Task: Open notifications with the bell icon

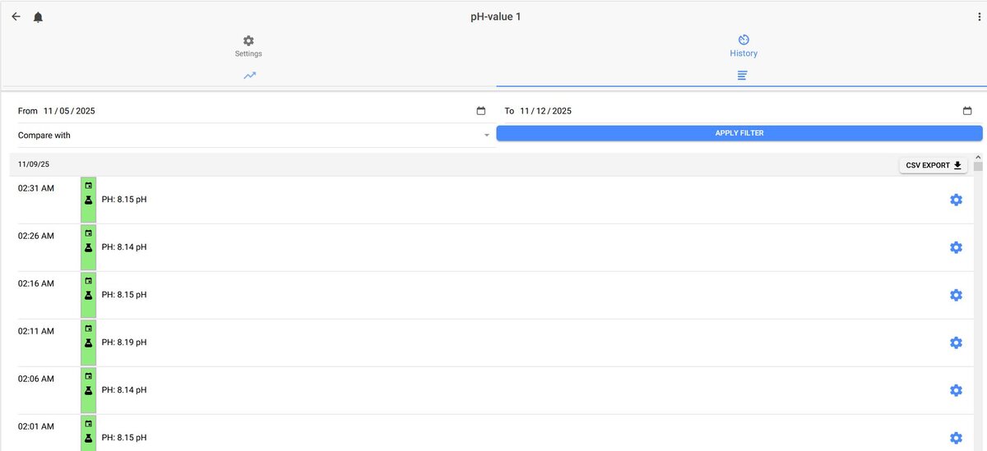Action: tap(38, 17)
